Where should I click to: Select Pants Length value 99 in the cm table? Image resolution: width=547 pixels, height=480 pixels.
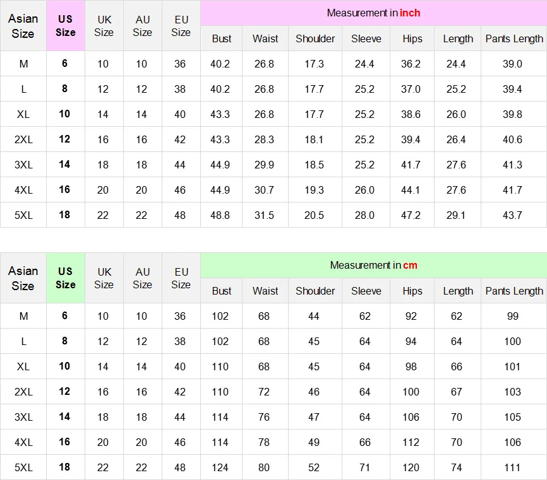[x=512, y=316]
